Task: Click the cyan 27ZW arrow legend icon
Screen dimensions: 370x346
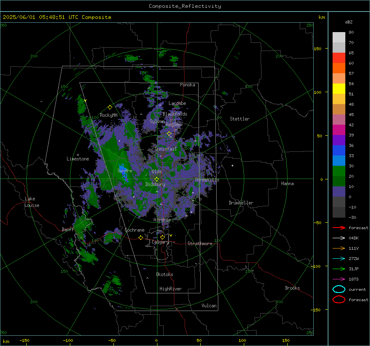Action: [x=339, y=259]
